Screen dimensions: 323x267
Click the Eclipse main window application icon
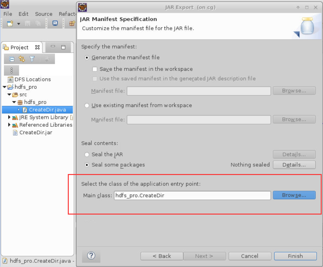point(4,4)
